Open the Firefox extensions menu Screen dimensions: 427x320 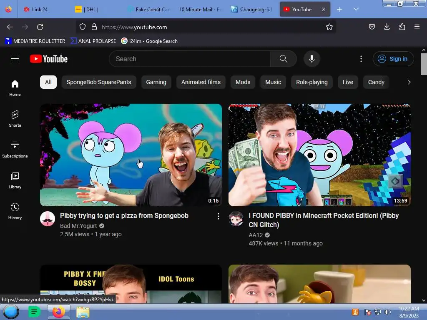402,27
